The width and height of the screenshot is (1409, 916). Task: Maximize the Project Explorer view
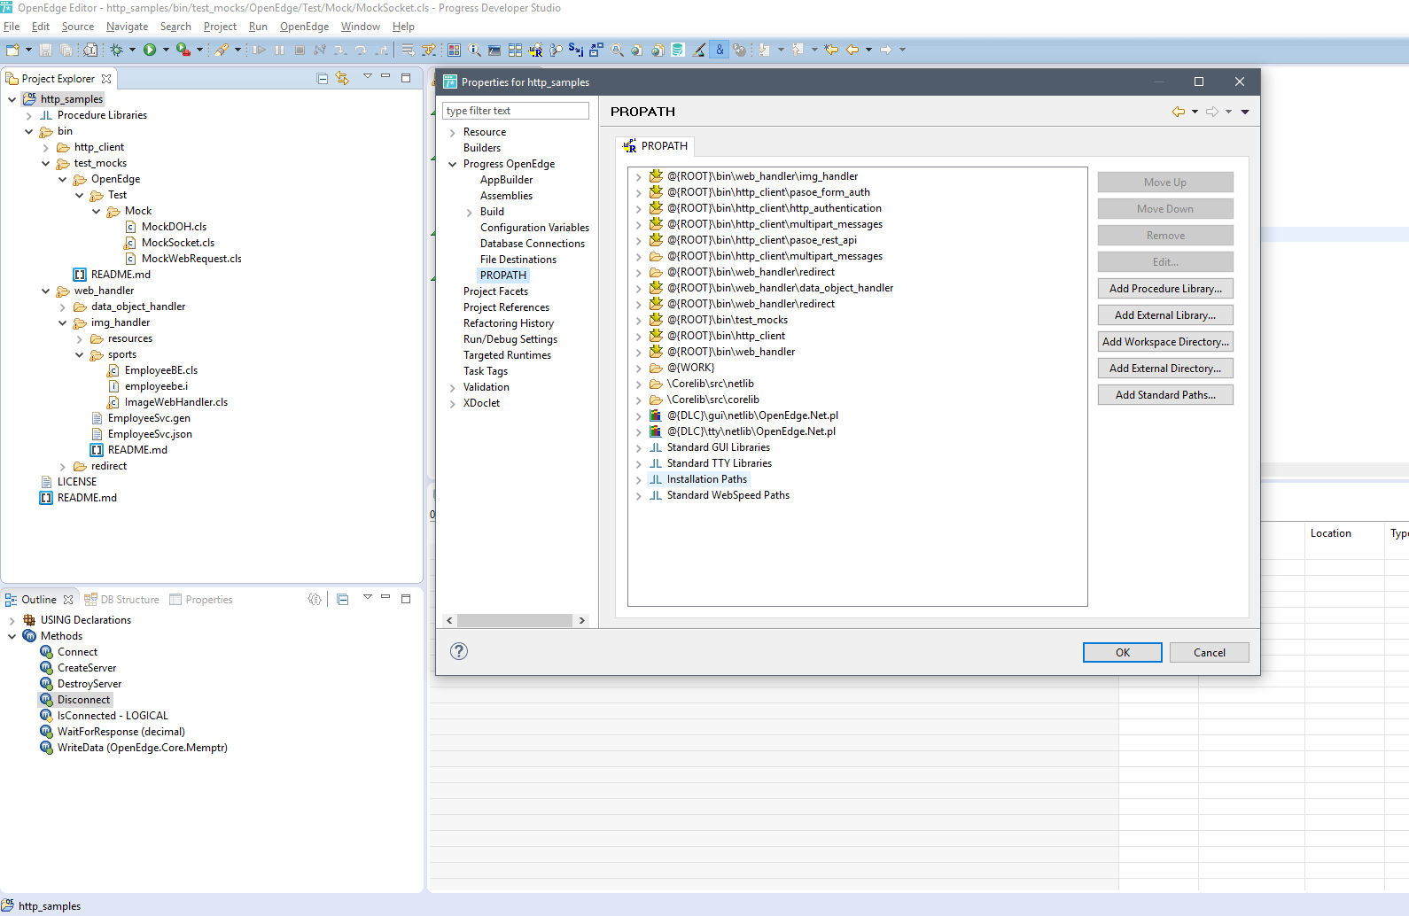click(406, 77)
